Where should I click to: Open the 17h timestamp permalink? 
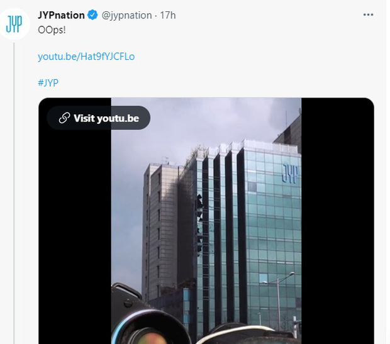point(168,16)
